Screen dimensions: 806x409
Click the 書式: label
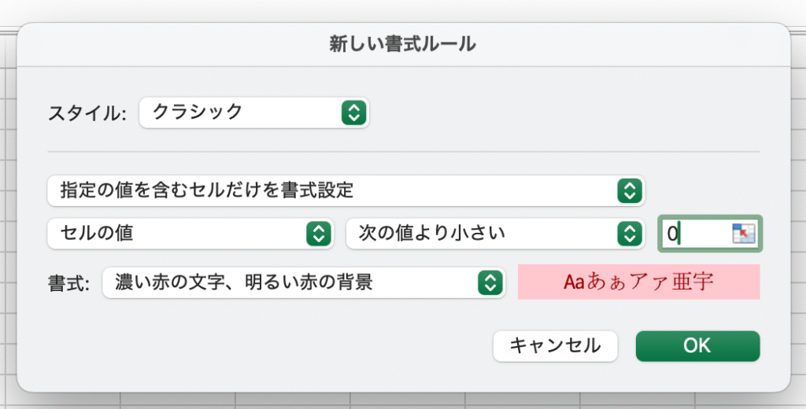[x=70, y=283]
